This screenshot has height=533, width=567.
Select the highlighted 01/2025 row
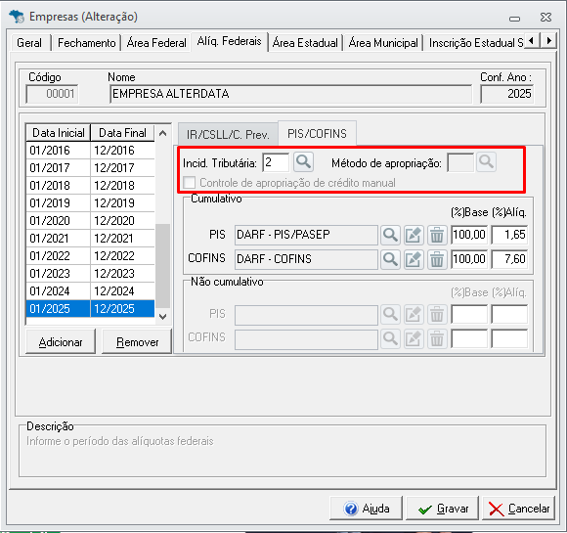coord(90,309)
